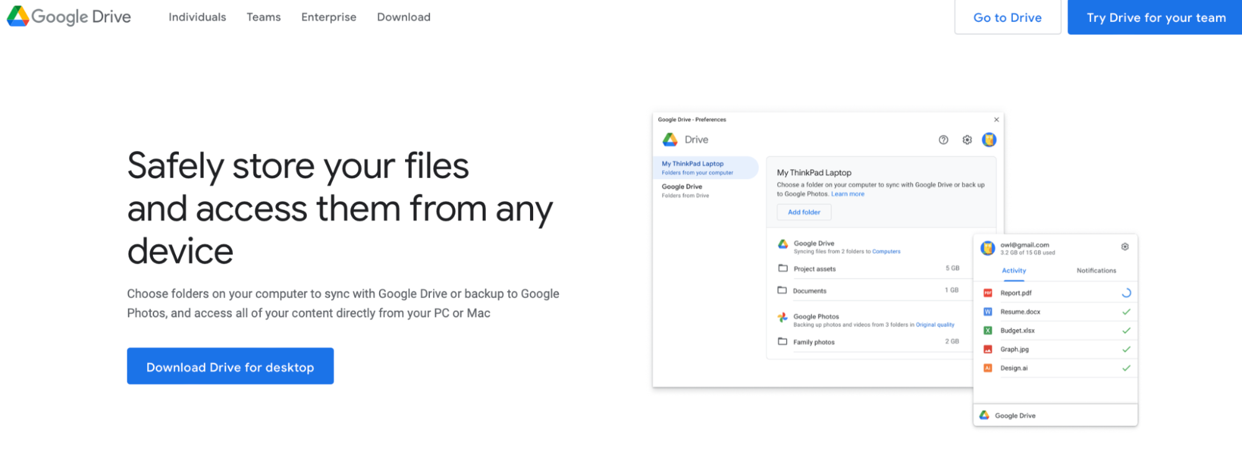This screenshot has width=1242, height=468.
Task: Click the checkmark next to Design.ai
Action: [x=1126, y=368]
